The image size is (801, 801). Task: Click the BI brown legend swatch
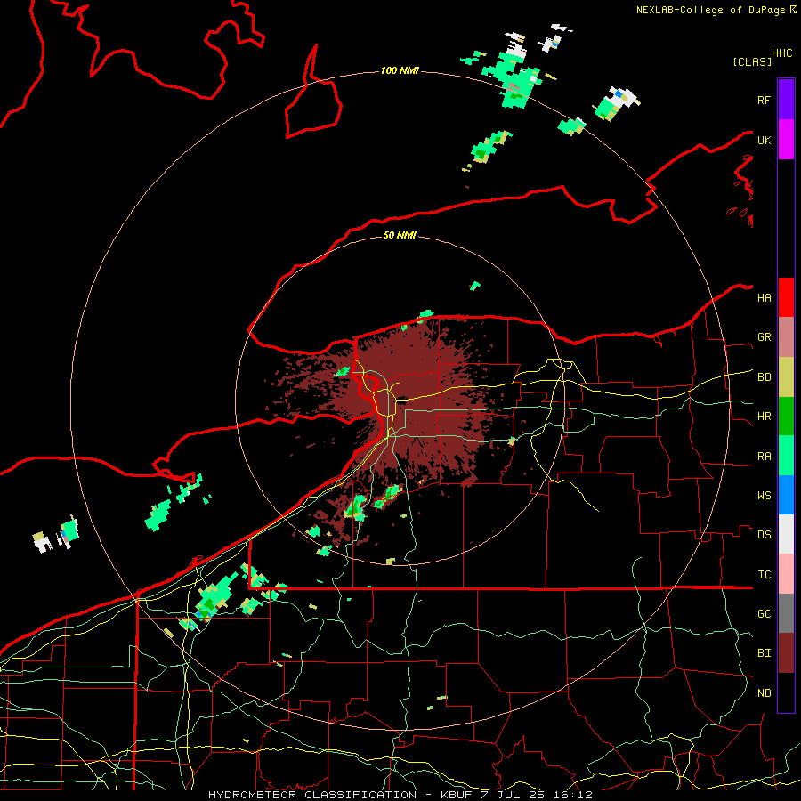pos(786,653)
